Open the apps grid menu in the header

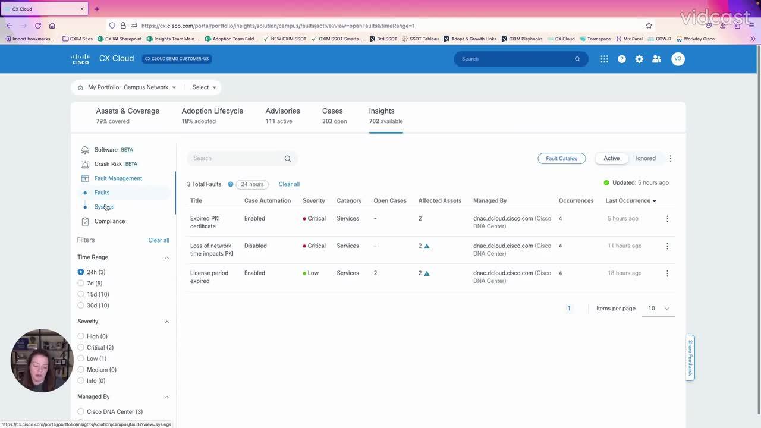(603, 58)
